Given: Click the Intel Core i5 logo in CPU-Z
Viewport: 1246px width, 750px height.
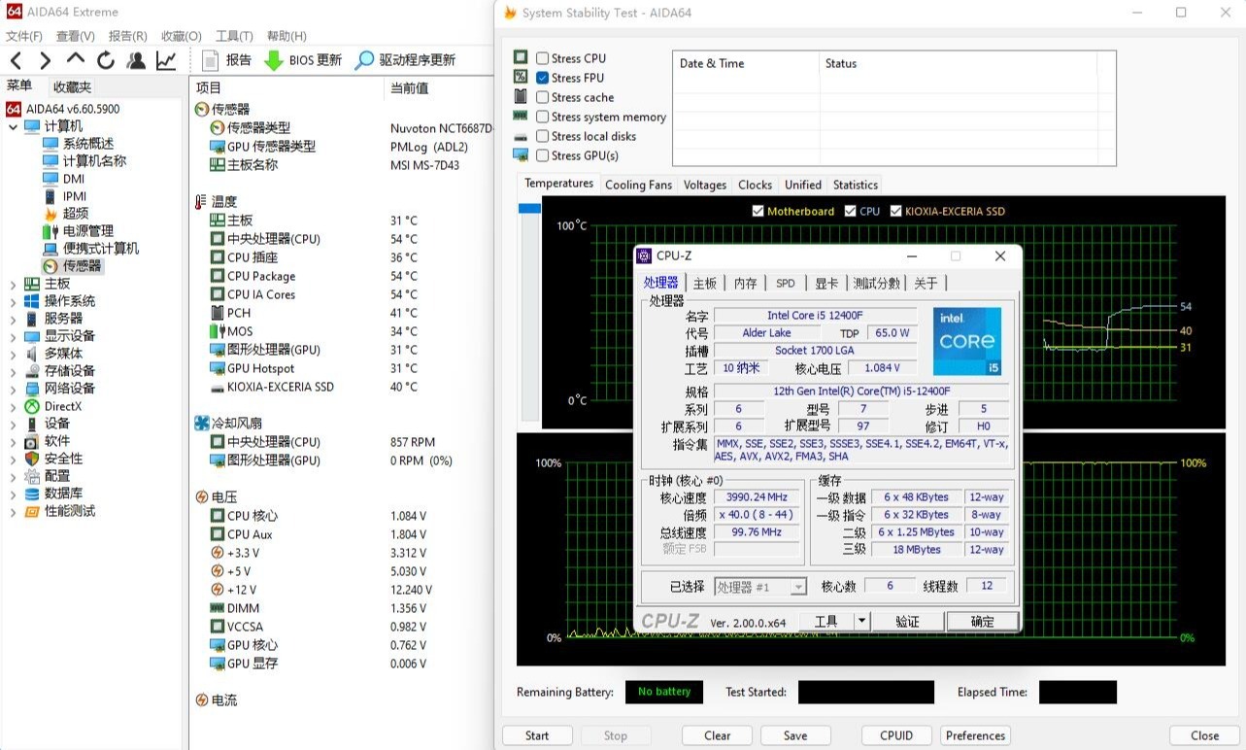Looking at the screenshot, I should pyautogui.click(x=966, y=342).
